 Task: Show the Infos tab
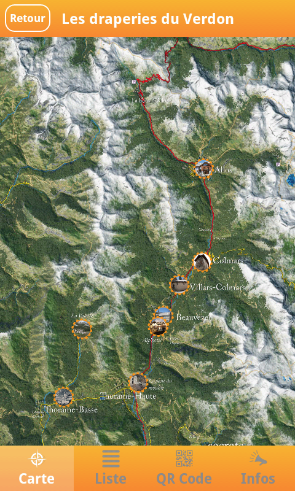pos(258,468)
